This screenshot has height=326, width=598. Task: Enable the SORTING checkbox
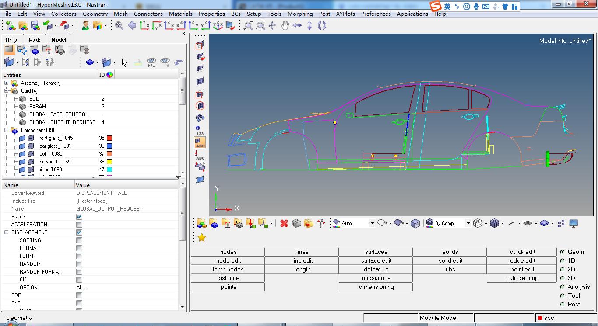click(x=79, y=240)
